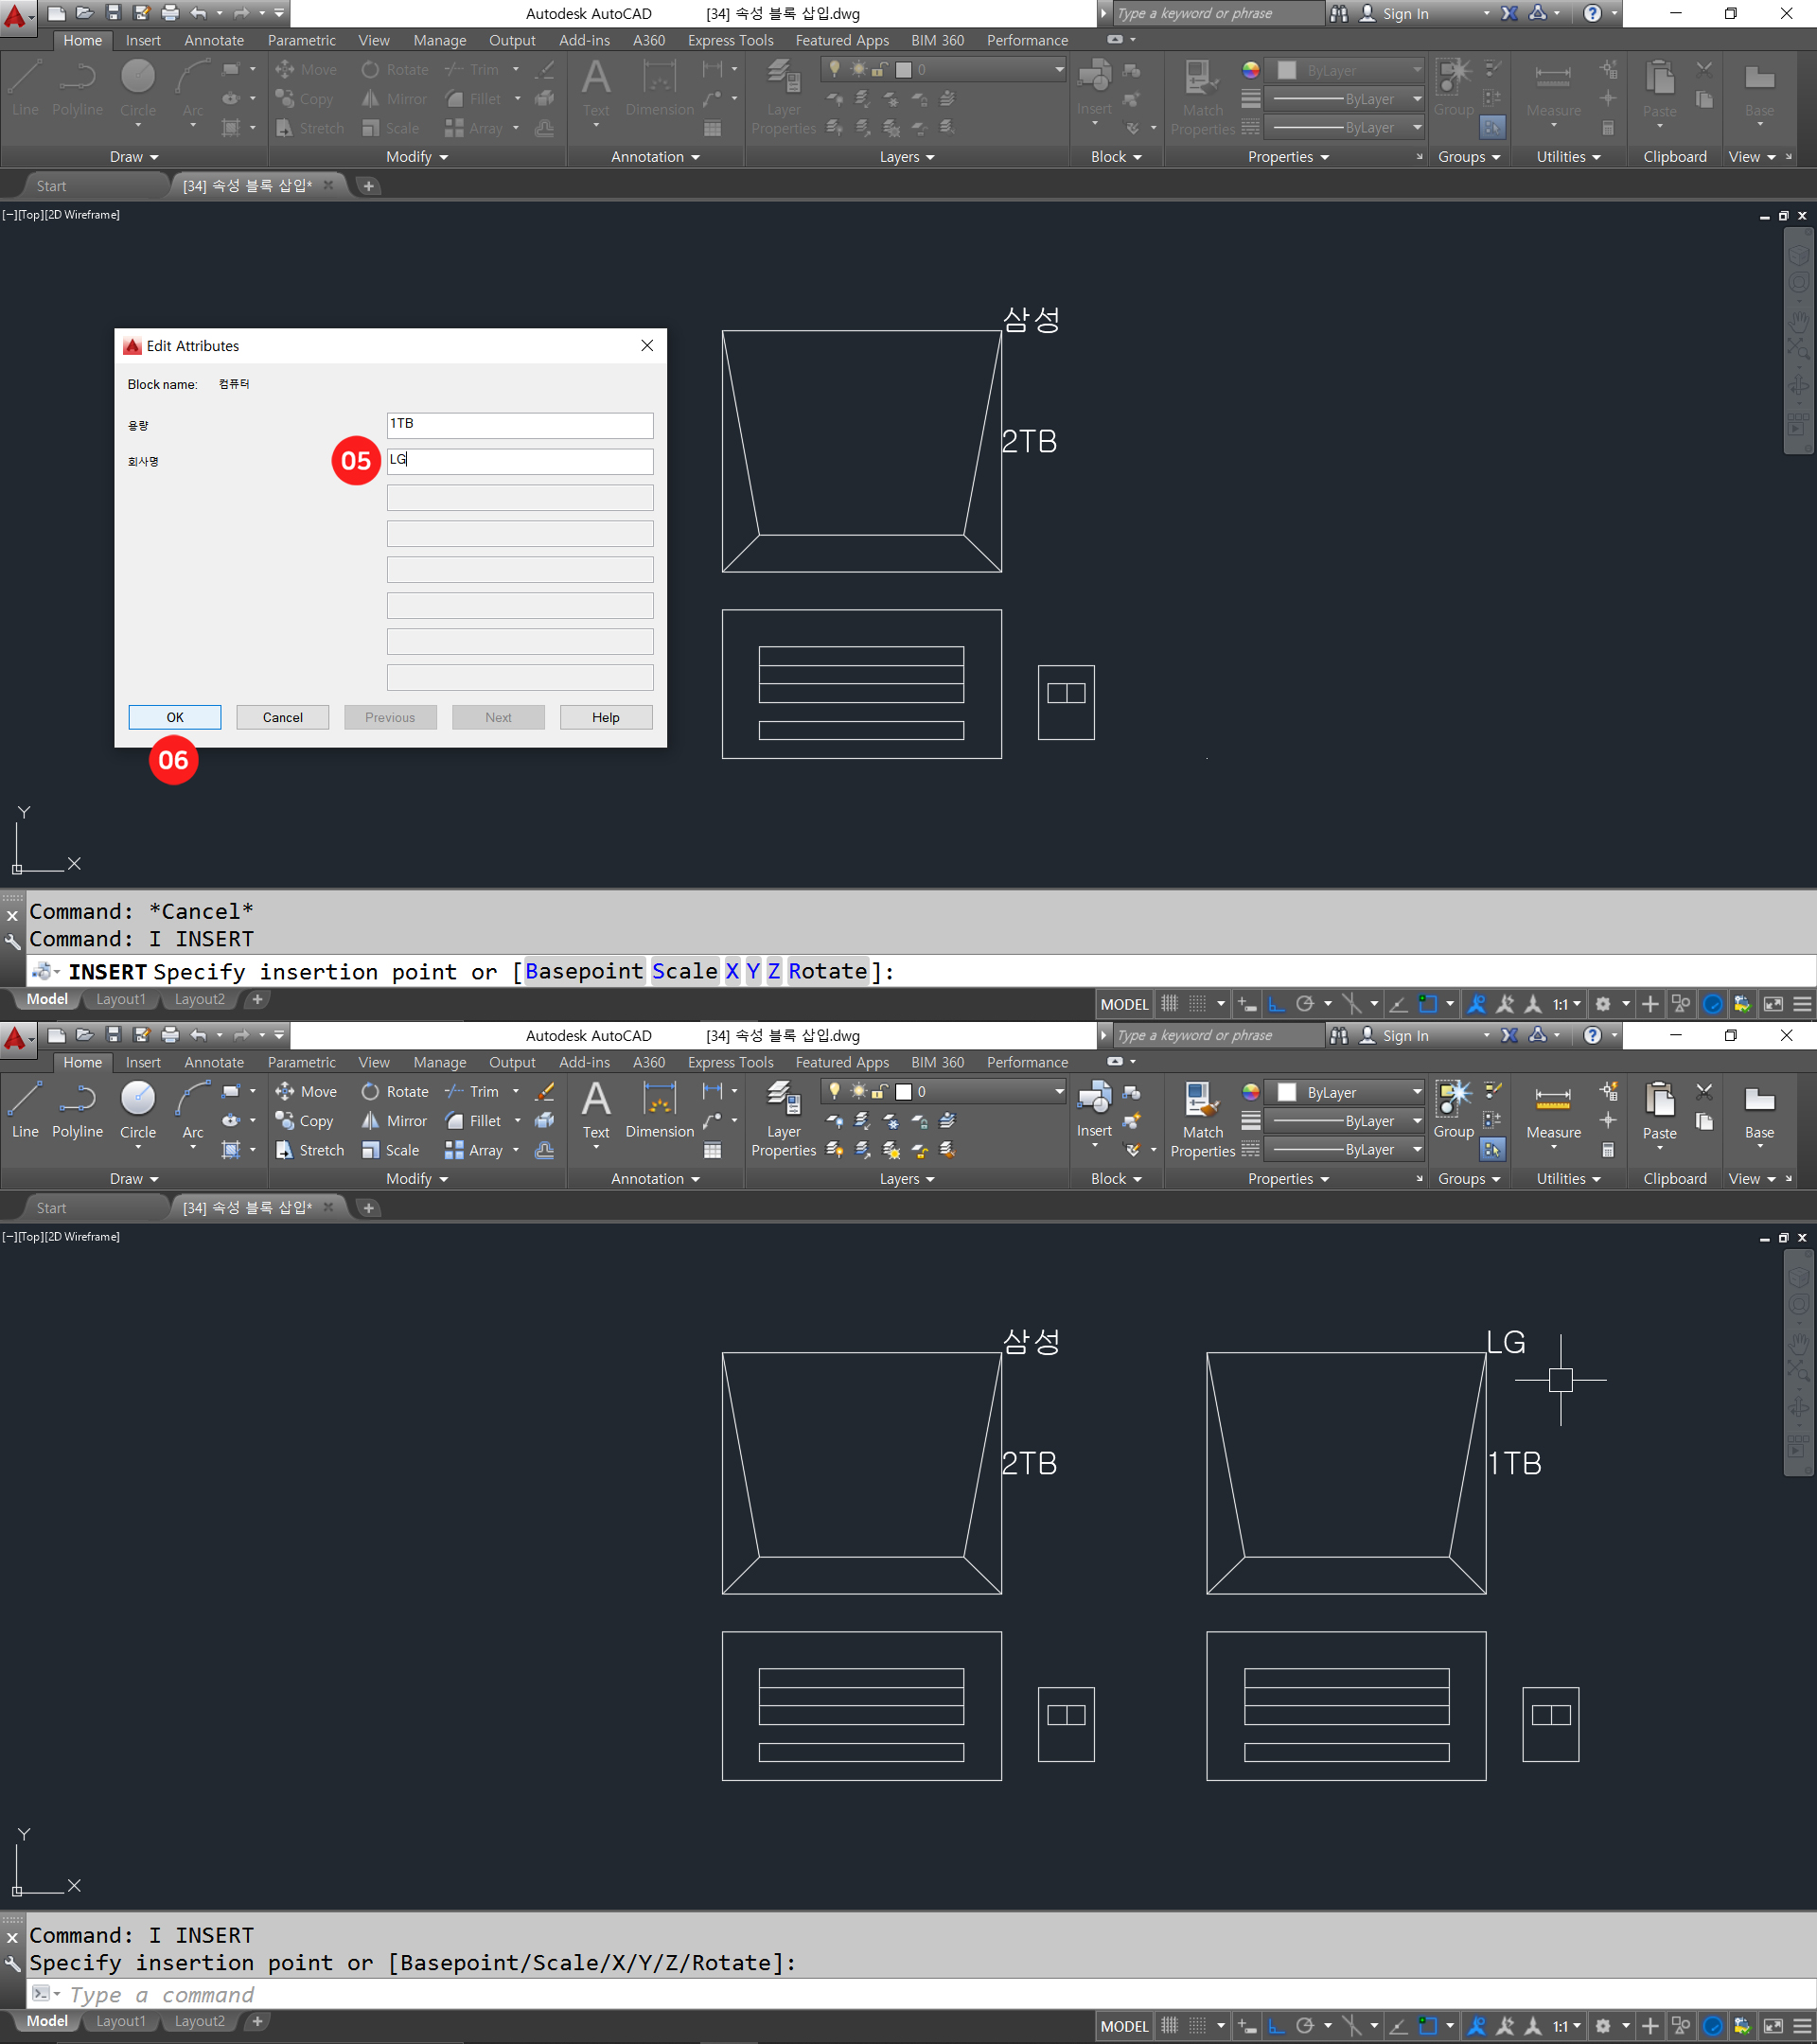Screen dimensions: 1817x2044
Task: Open the layer list dropdown in the lower ribbon
Action: pyautogui.click(x=1060, y=1092)
